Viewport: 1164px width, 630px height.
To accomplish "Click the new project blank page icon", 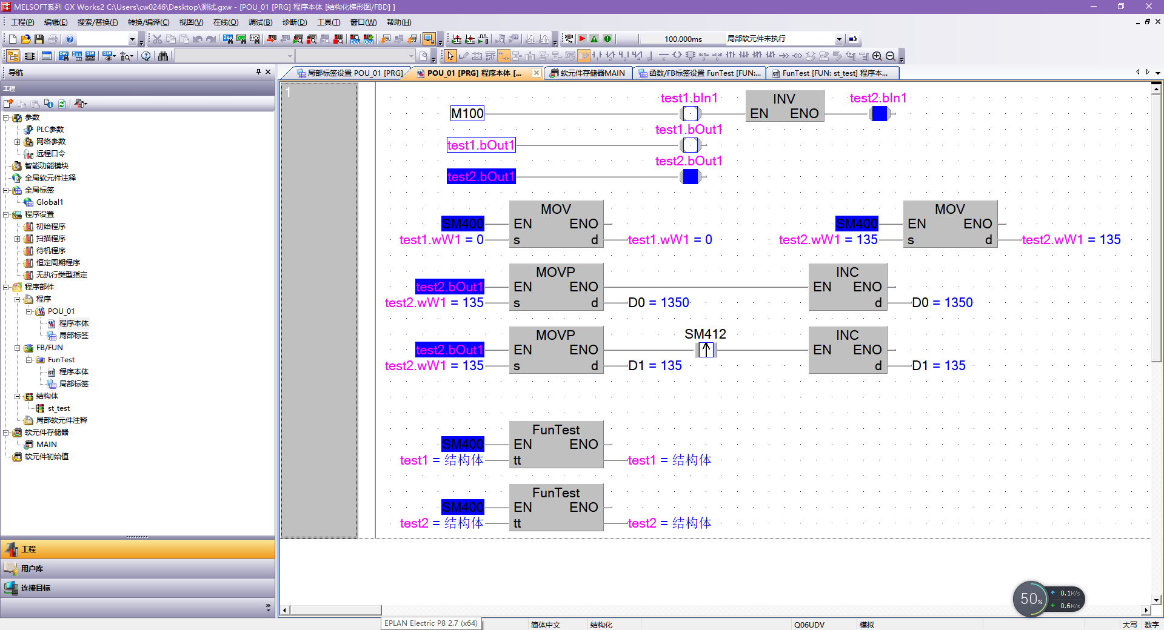I will [x=12, y=39].
